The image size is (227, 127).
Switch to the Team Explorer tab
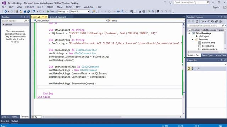[x=207, y=55]
